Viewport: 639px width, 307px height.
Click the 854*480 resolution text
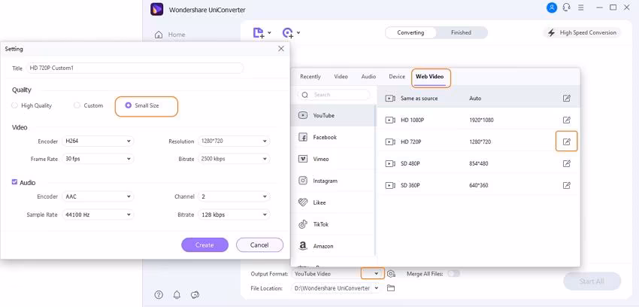[479, 163]
